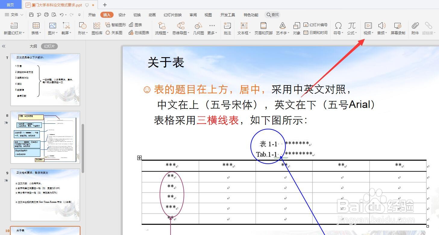The image size is (439, 235).
Task: Select slide 7 thumbnail
Action: click(x=45, y=80)
